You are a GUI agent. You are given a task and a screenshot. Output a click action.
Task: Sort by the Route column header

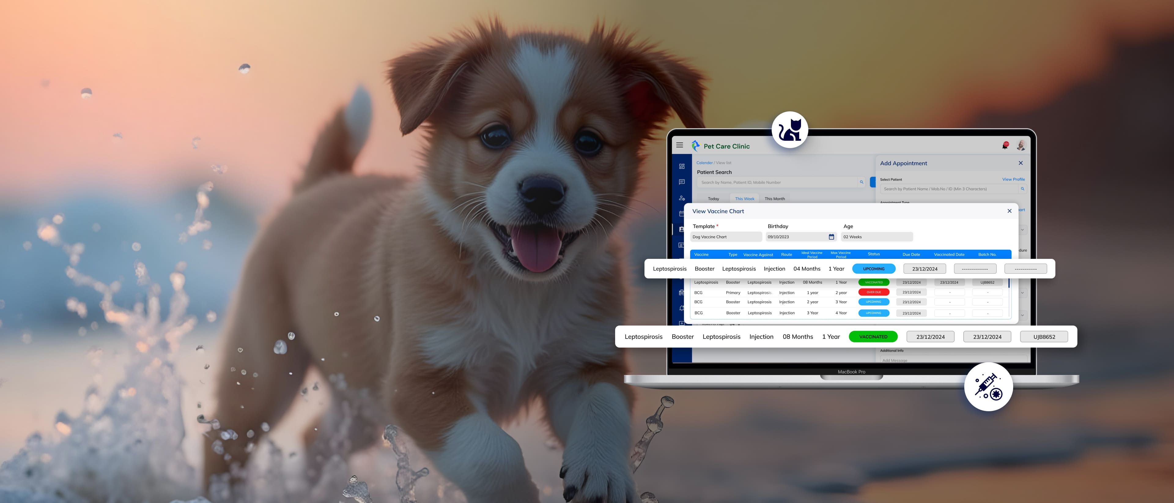(787, 255)
